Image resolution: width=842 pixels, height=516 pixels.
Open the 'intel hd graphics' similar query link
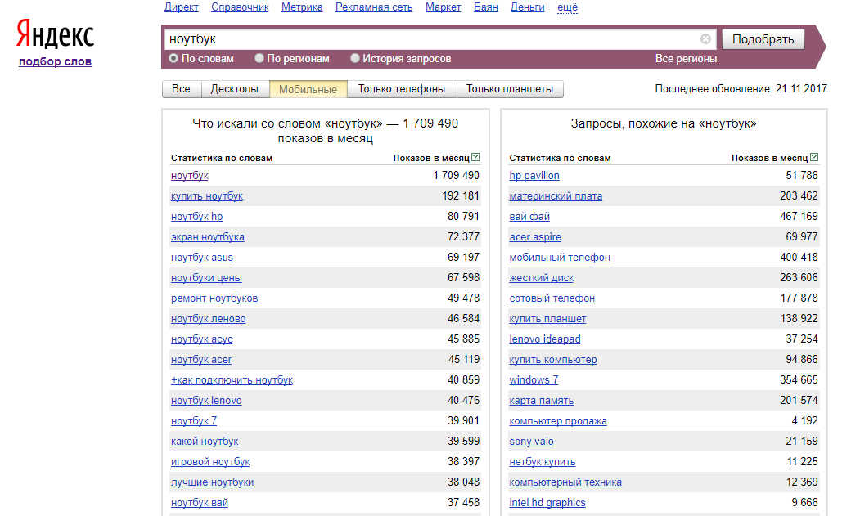pyautogui.click(x=547, y=503)
